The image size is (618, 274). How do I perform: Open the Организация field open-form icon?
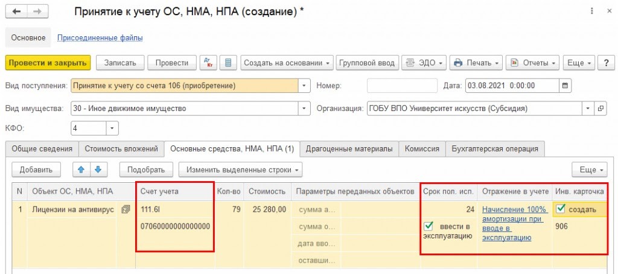pos(600,109)
